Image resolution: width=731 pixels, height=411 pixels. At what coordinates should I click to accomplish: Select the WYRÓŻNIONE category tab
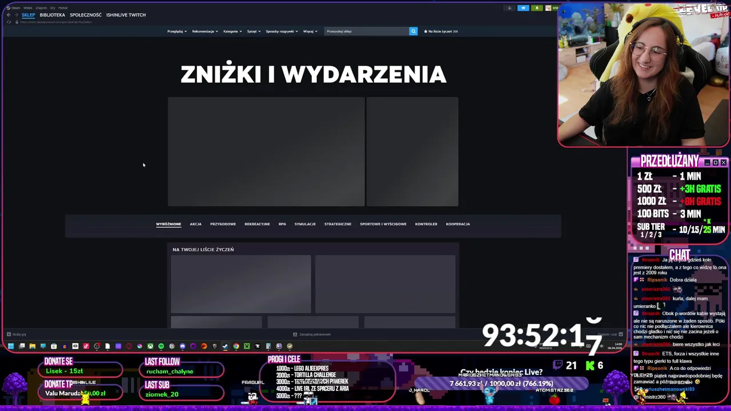[168, 224]
